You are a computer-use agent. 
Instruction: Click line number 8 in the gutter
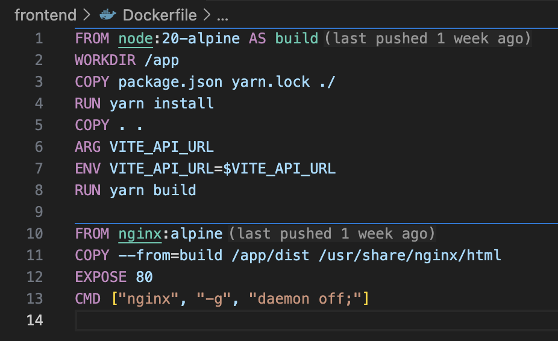39,190
